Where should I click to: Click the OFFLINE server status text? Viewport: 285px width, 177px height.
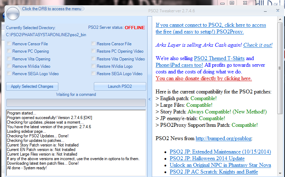[x=135, y=28]
